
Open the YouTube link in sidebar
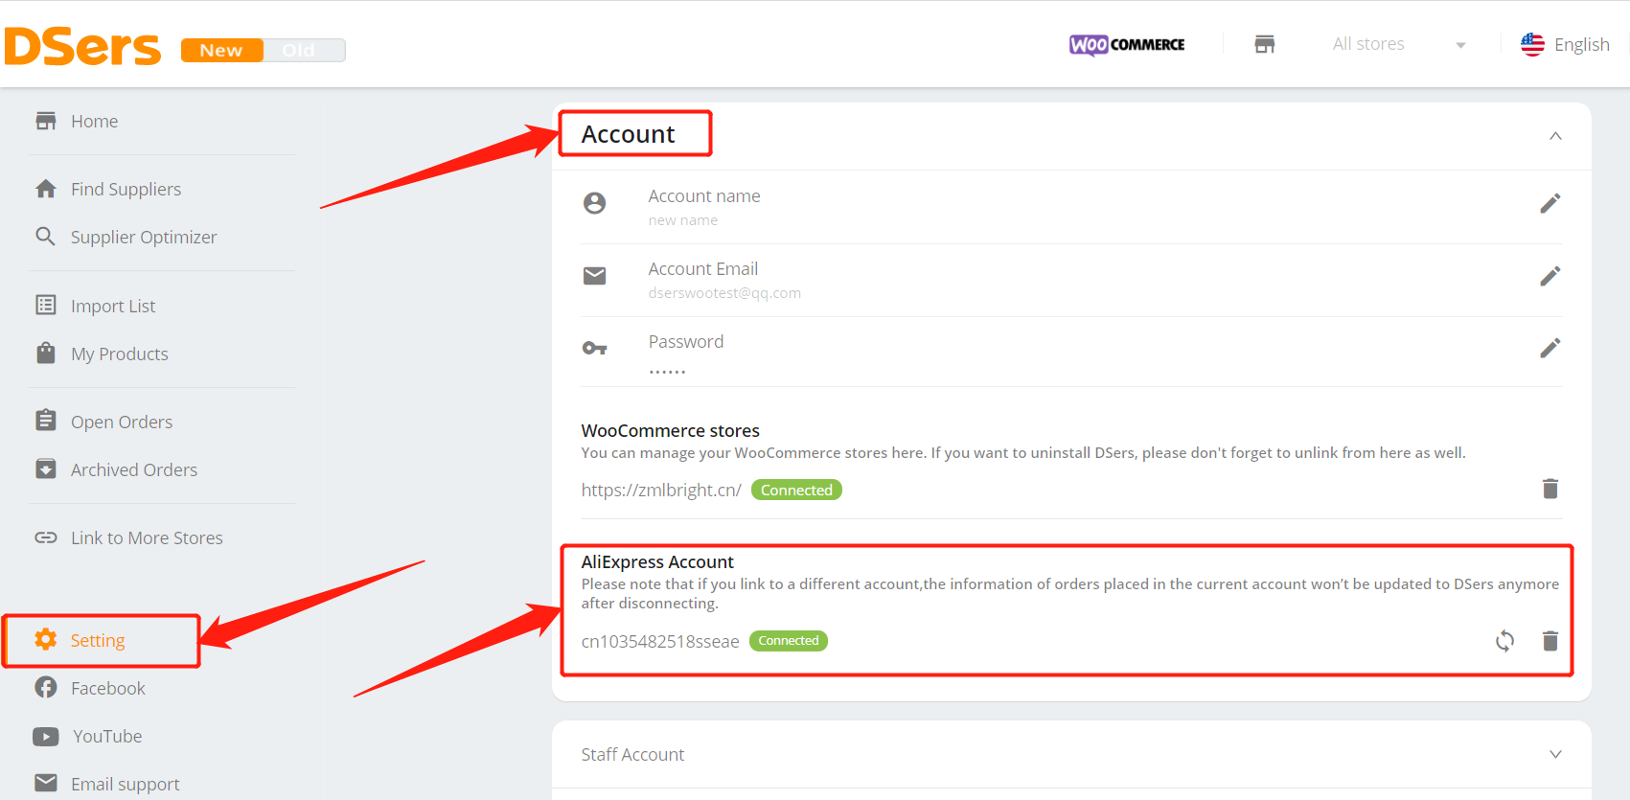pos(107,736)
